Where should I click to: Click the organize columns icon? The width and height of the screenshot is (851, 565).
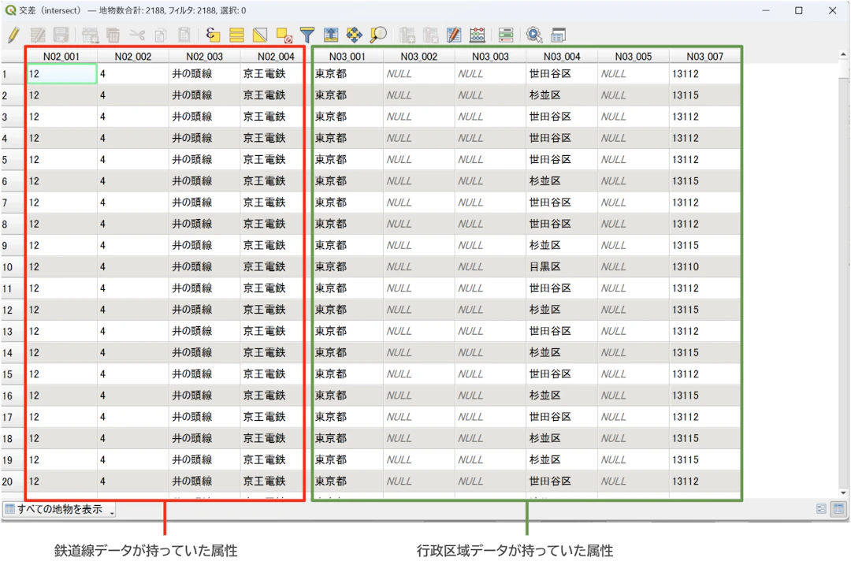point(454,35)
